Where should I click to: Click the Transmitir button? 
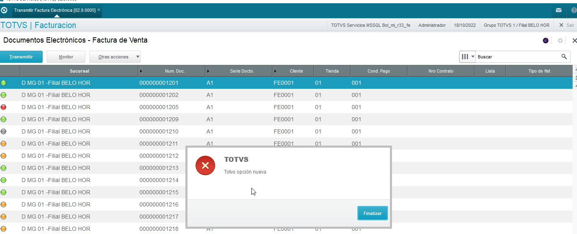[x=21, y=57]
